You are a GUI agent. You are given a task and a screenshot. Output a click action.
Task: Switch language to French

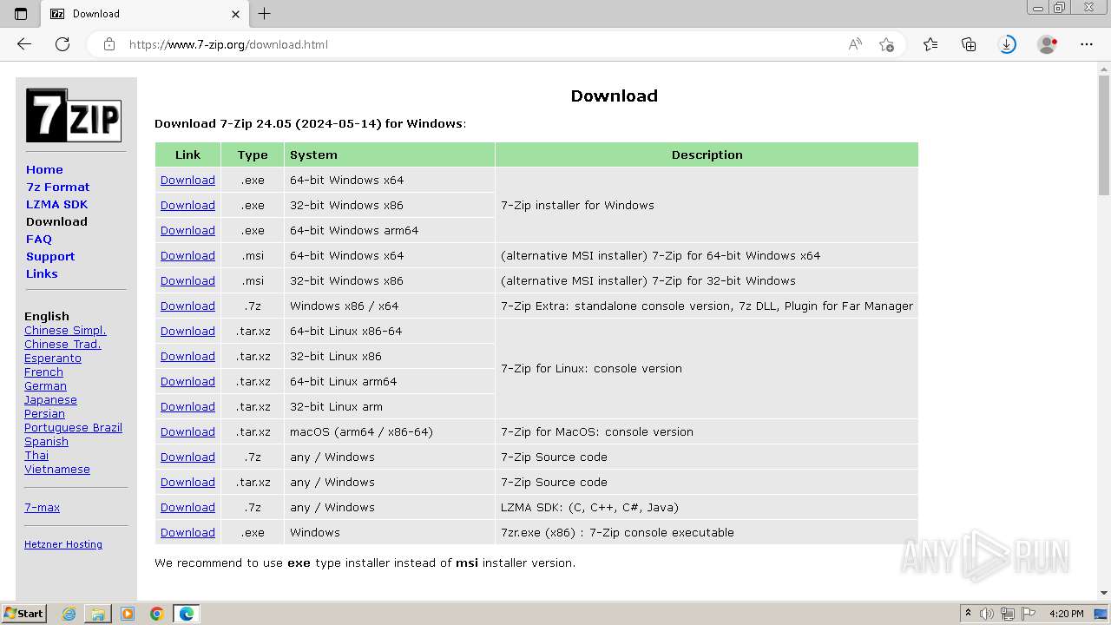43,372
